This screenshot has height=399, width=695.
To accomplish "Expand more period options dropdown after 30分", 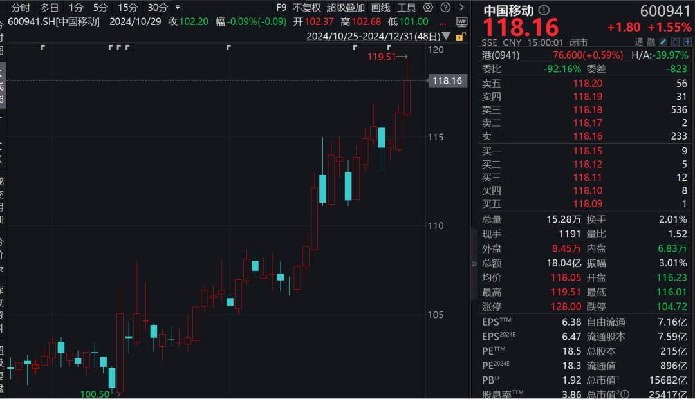I will (x=177, y=8).
